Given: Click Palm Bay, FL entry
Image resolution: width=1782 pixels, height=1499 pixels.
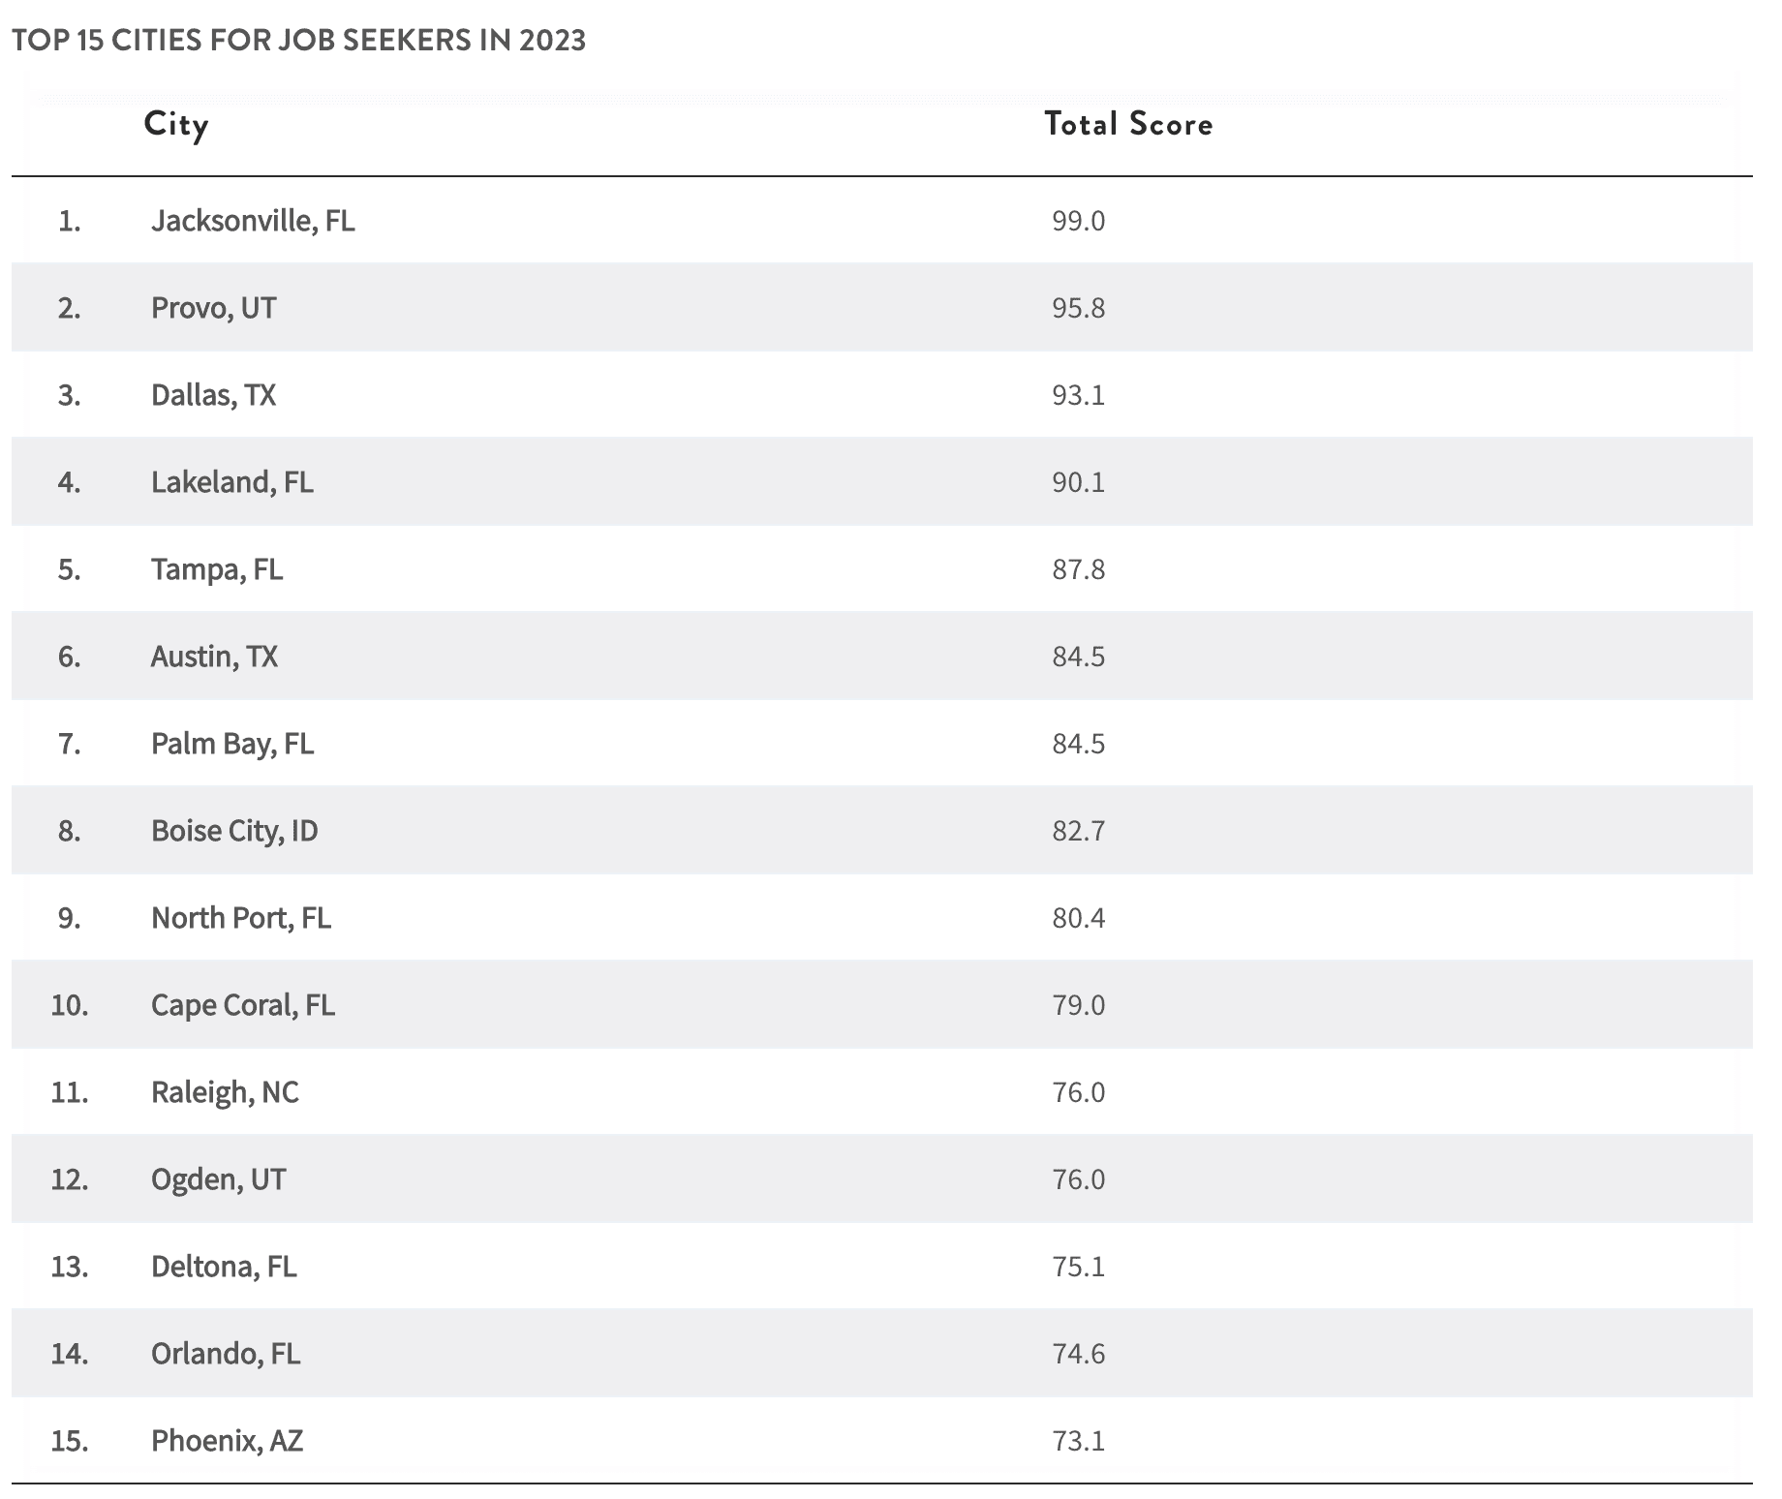Looking at the screenshot, I should tap(232, 744).
